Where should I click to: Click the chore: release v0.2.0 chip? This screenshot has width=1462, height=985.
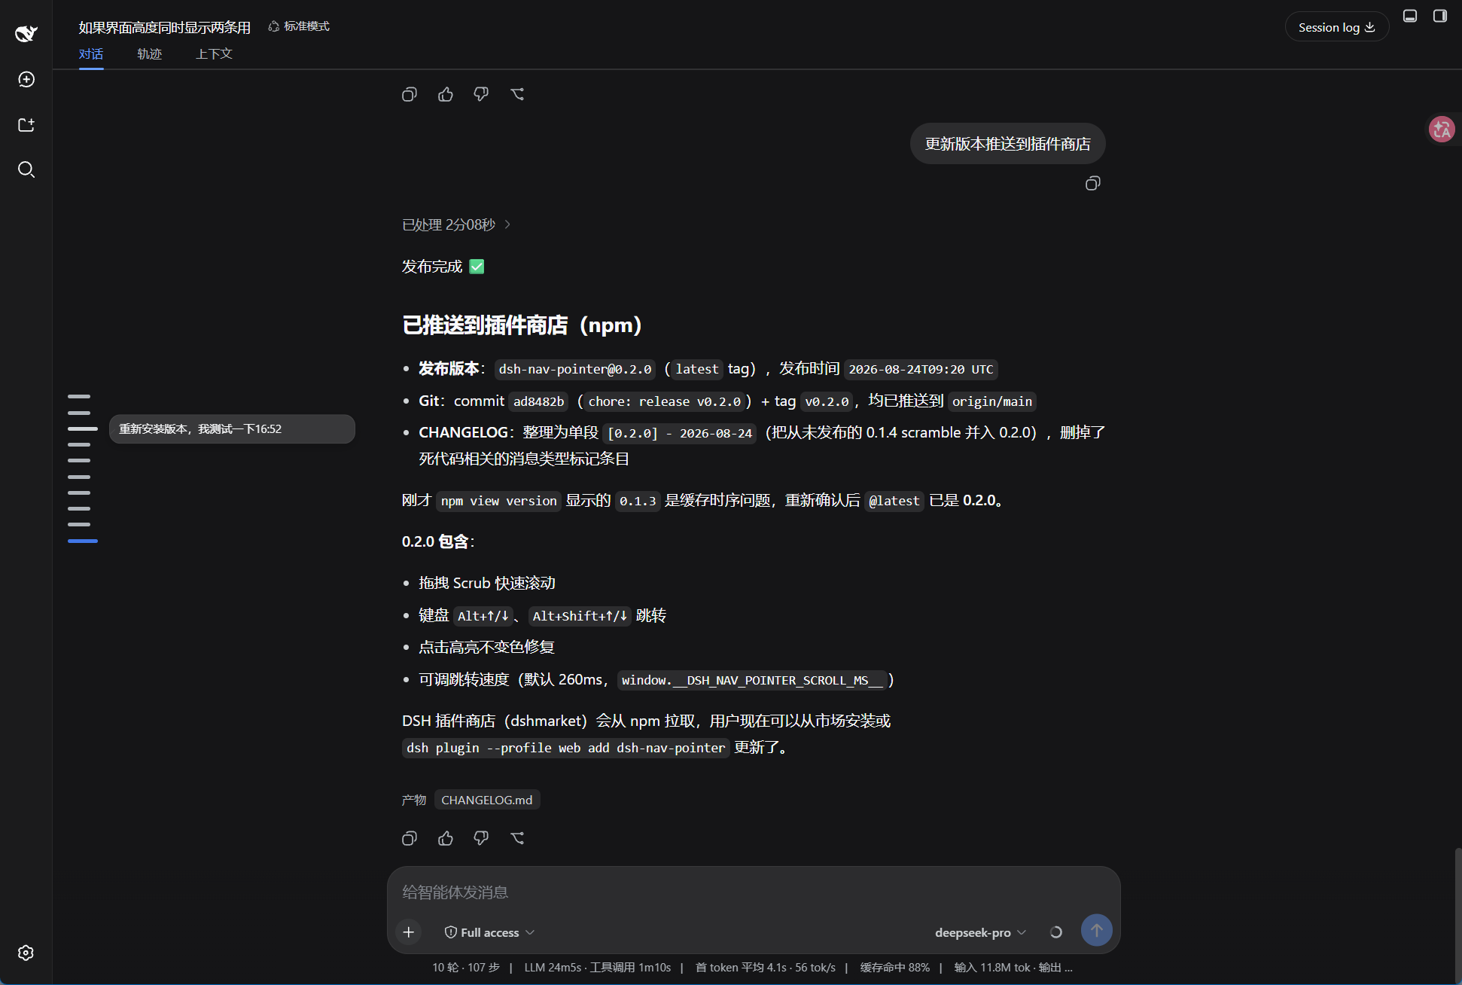[665, 401]
